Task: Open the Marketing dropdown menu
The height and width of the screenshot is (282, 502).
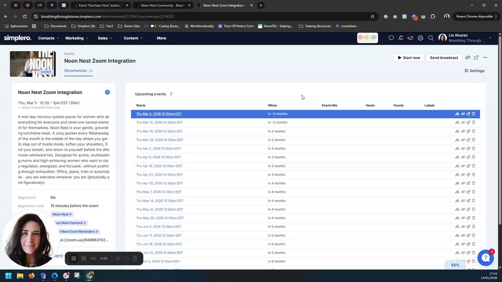Action: (x=76, y=38)
